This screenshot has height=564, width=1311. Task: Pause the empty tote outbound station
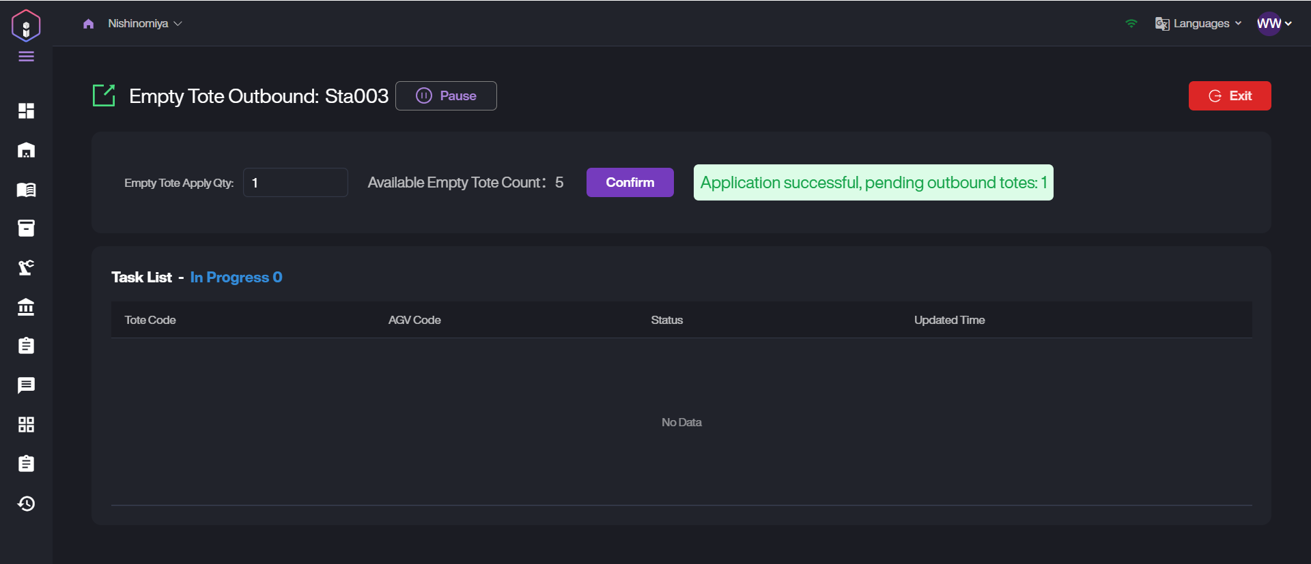446,96
